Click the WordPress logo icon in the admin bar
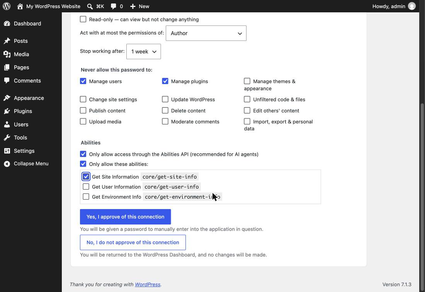425x292 pixels. [x=7, y=6]
